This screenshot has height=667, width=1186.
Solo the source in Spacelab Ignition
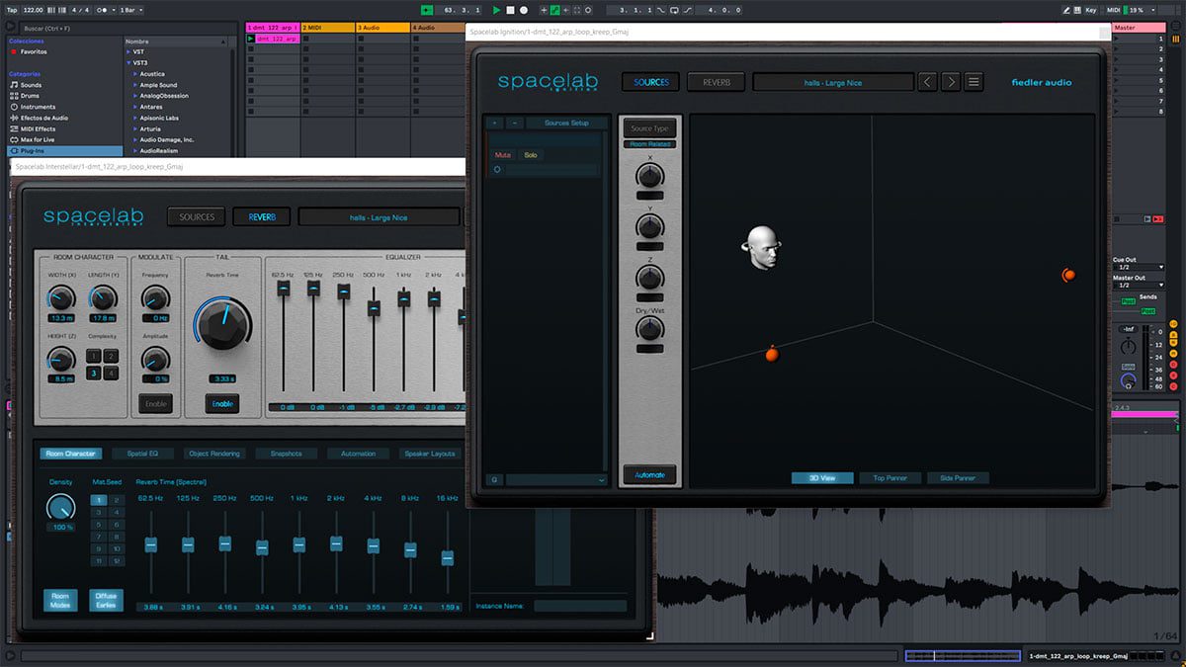(x=531, y=155)
